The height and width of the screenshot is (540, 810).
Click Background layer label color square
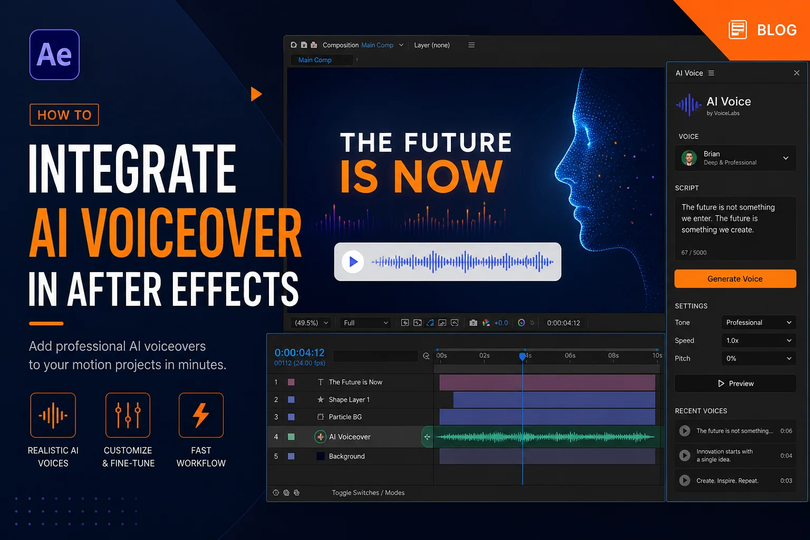291,456
